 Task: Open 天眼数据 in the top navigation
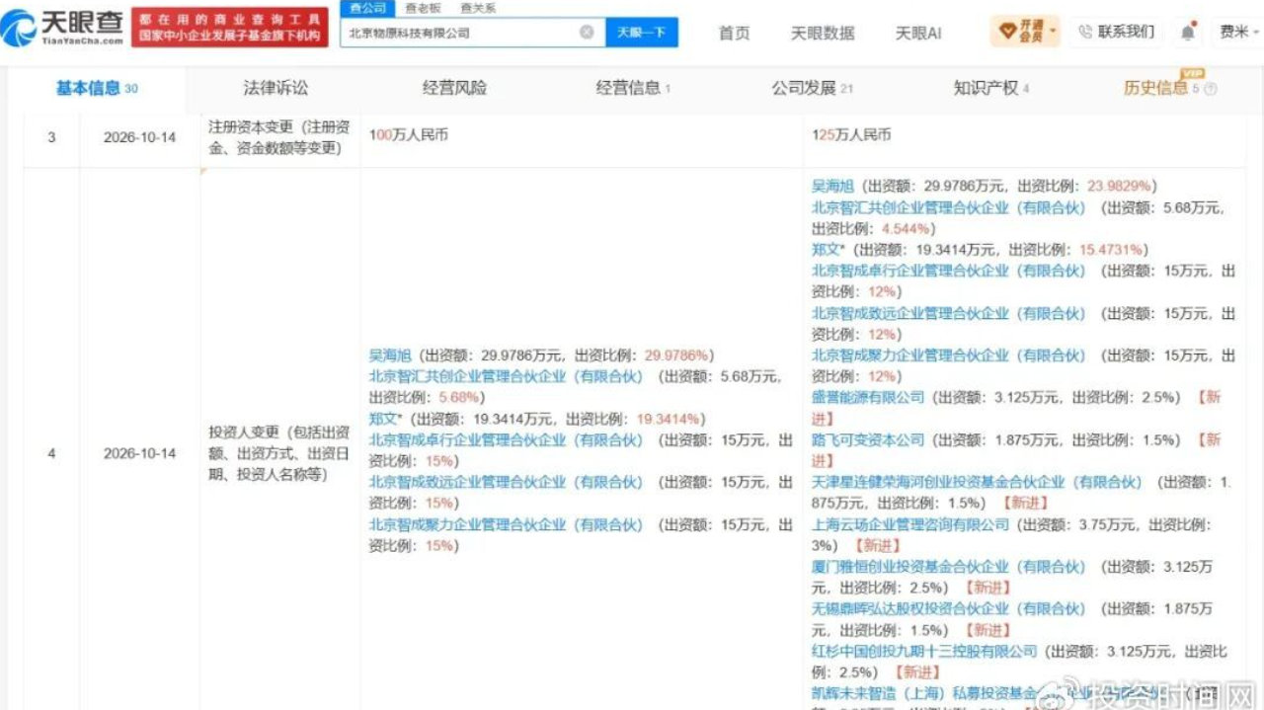[x=823, y=33]
